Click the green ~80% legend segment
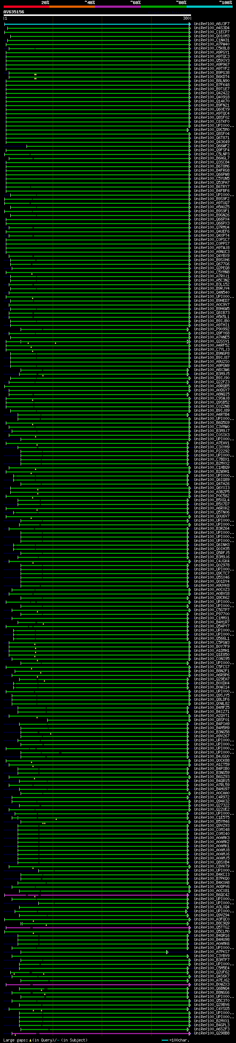Viewport: 236px width, 1043px height. point(164,7)
